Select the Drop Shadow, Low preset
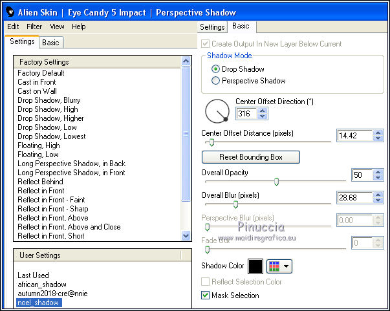Viewport: 390px width, 311px height. click(47, 127)
